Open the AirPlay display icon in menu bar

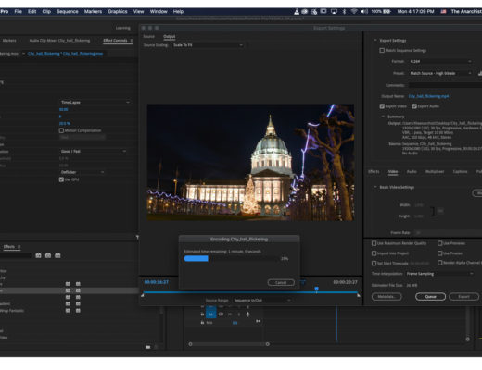334,12
